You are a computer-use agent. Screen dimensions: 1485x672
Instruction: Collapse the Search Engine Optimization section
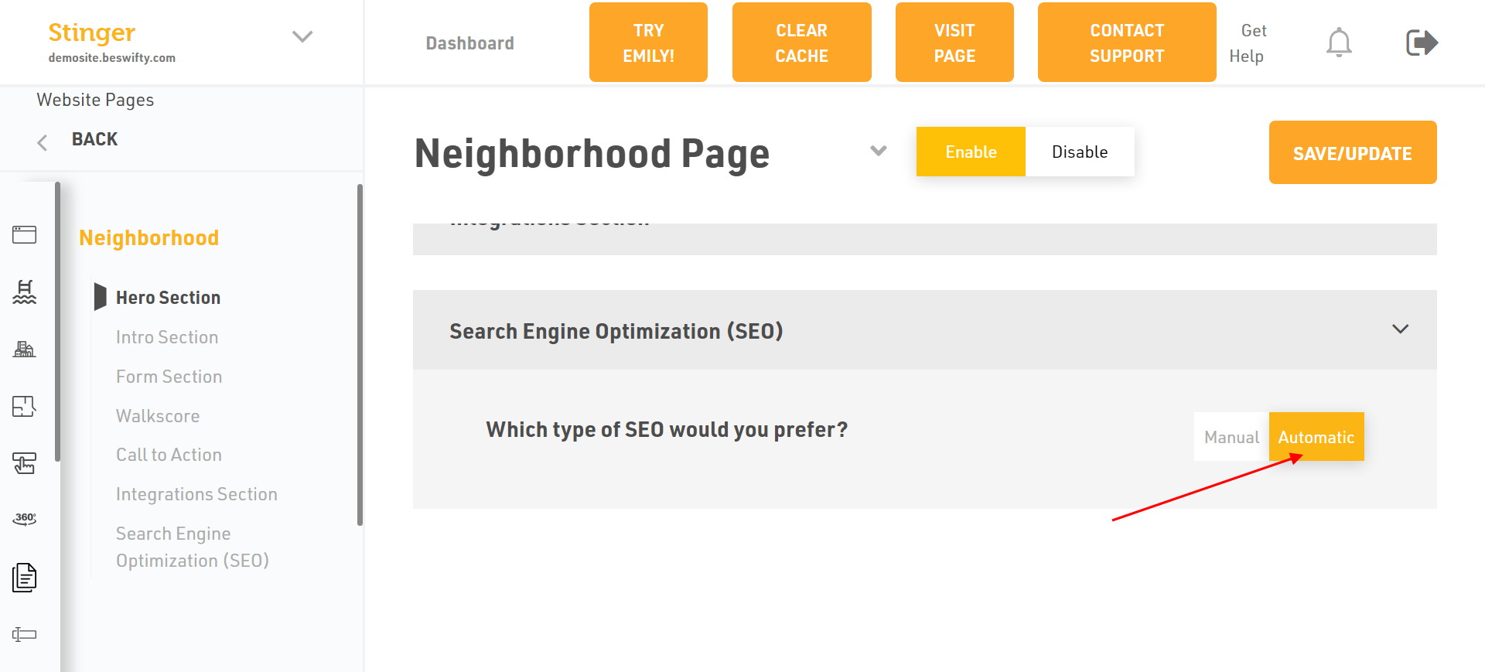pos(1400,329)
